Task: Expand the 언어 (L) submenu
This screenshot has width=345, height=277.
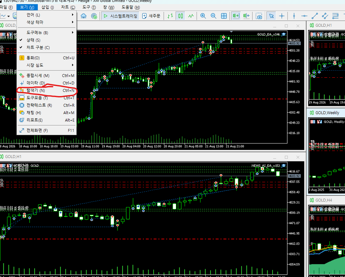Action: (46, 15)
